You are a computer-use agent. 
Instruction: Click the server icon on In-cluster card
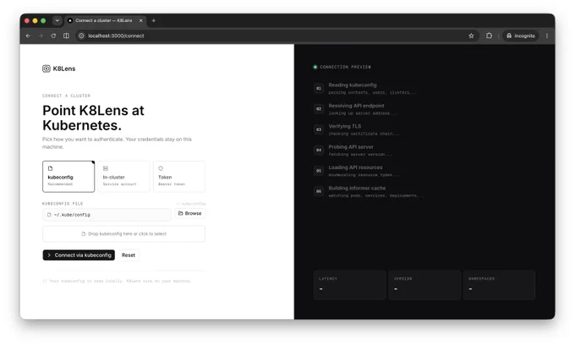pyautogui.click(x=106, y=168)
